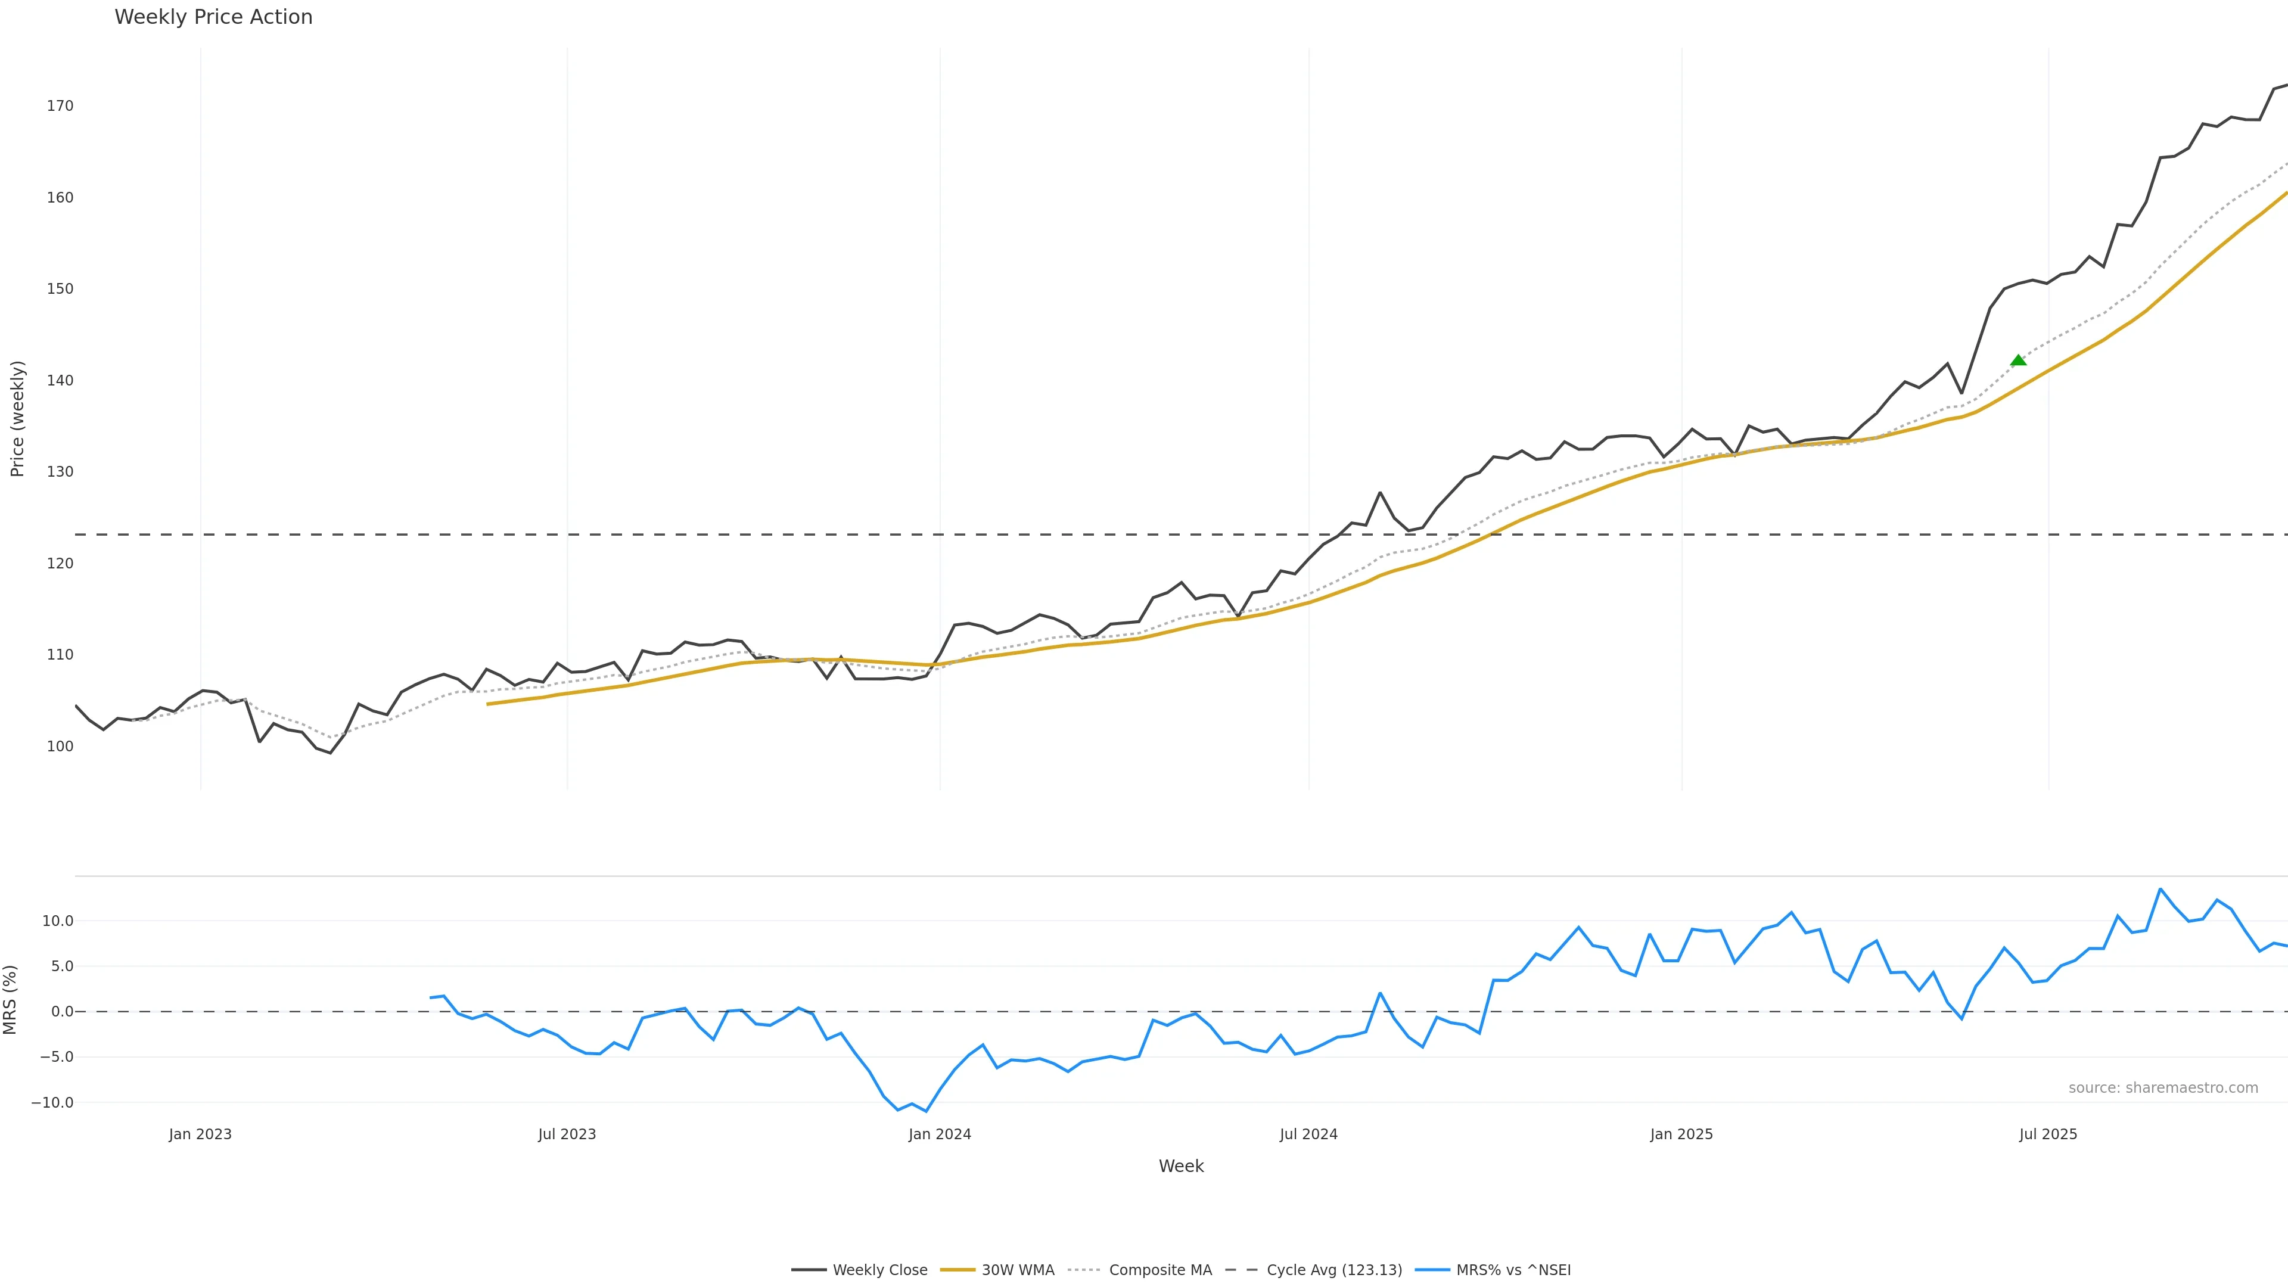Click the Jan 2025 x-axis tick label
Screen dimensions: 2288x1287
(1681, 1134)
